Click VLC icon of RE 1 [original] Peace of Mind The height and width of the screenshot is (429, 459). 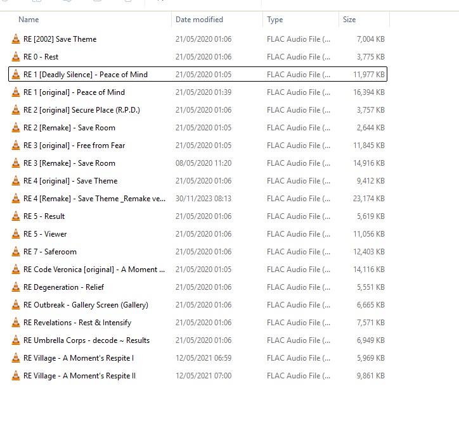(15, 92)
